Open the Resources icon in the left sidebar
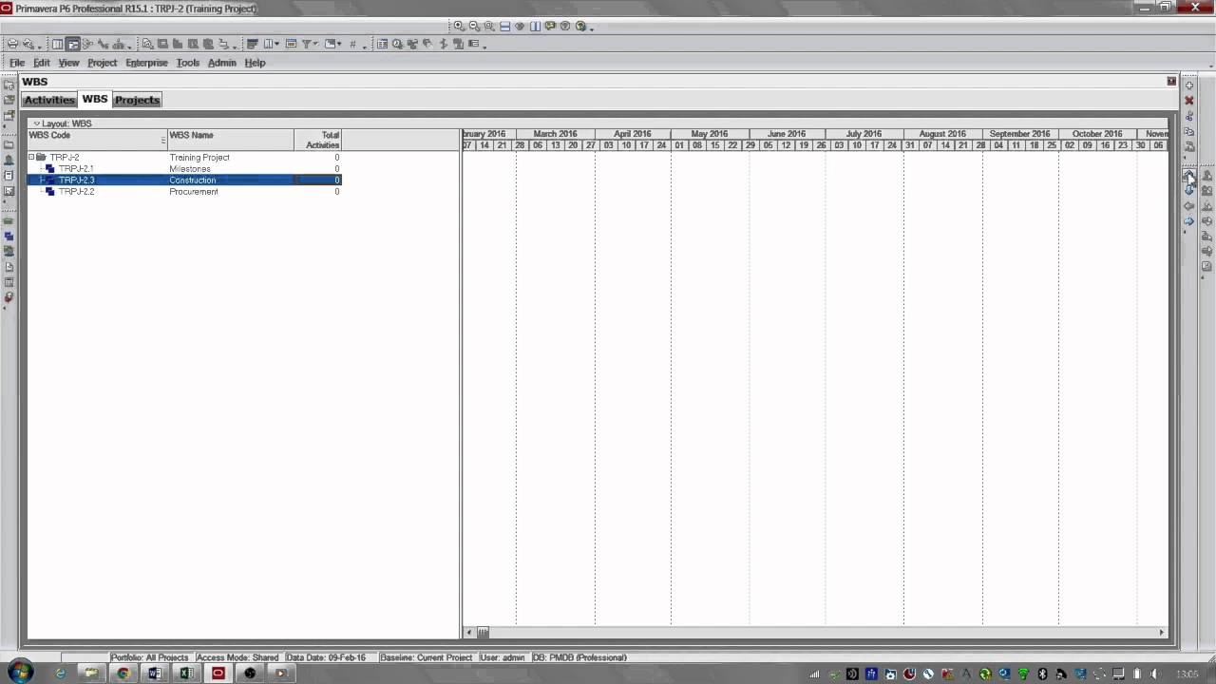The height and width of the screenshot is (684, 1216). coord(9,161)
